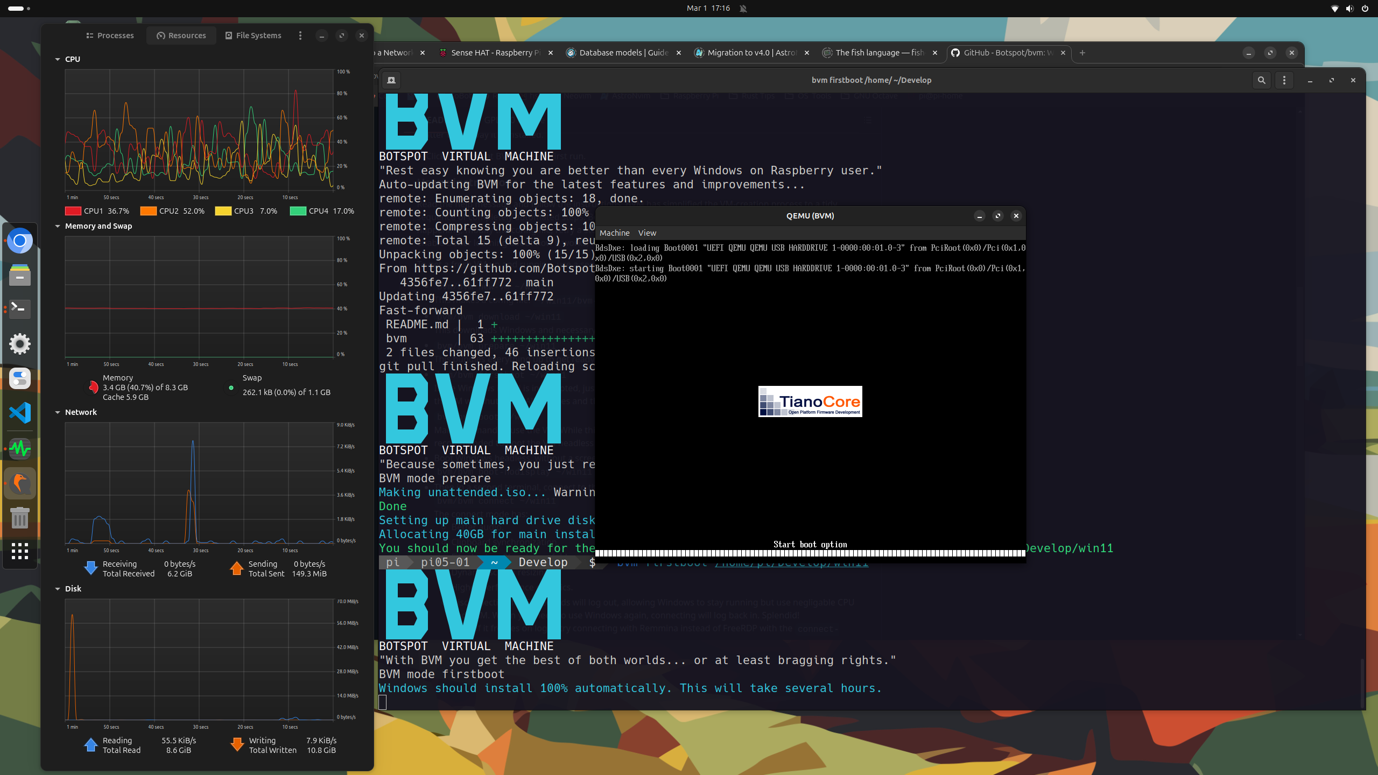Close the fish language browser tab
This screenshot has height=775, width=1378.
point(935,53)
